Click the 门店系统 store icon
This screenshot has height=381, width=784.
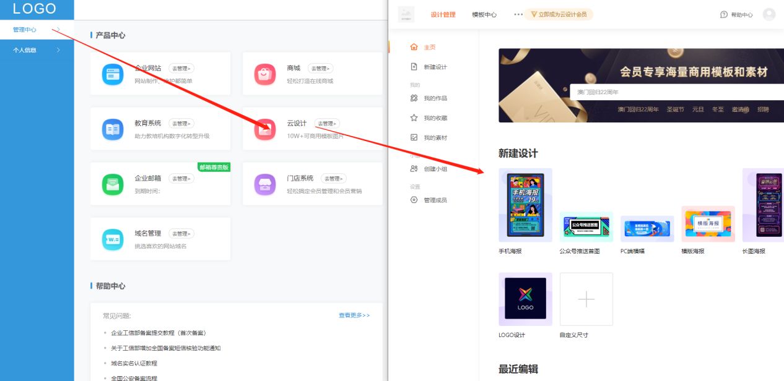click(x=265, y=184)
